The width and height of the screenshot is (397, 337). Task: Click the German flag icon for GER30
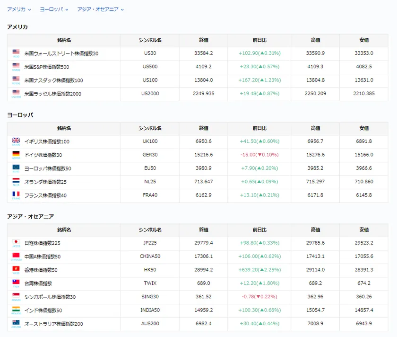point(16,154)
